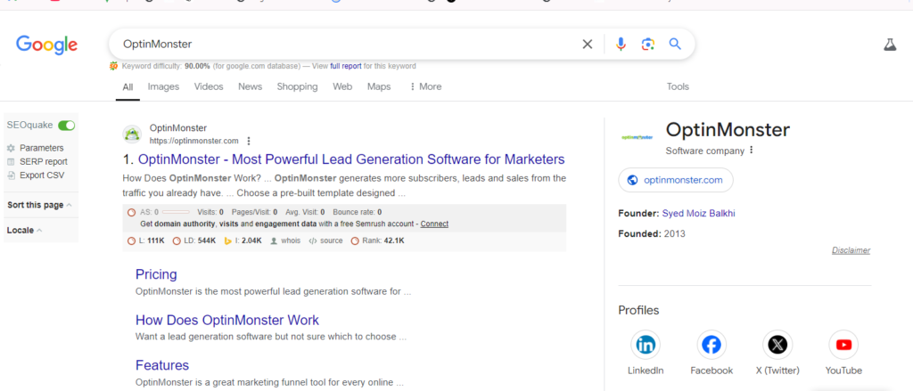
Task: Expand Locale section
Action: click(24, 231)
